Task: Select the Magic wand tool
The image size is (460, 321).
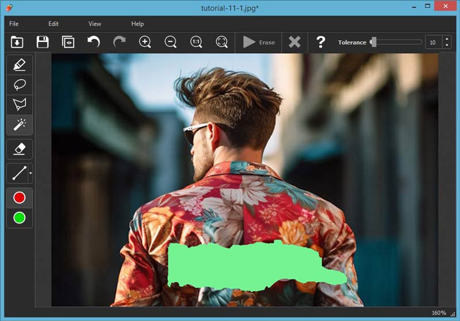Action: (20, 125)
